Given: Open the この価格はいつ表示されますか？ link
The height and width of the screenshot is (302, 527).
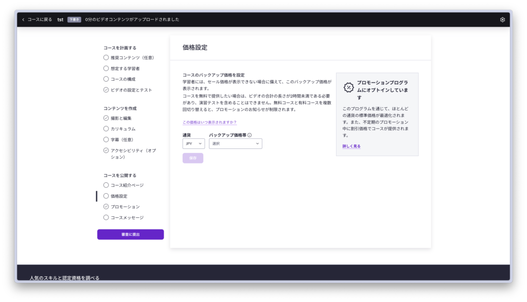Looking at the screenshot, I should [209, 122].
